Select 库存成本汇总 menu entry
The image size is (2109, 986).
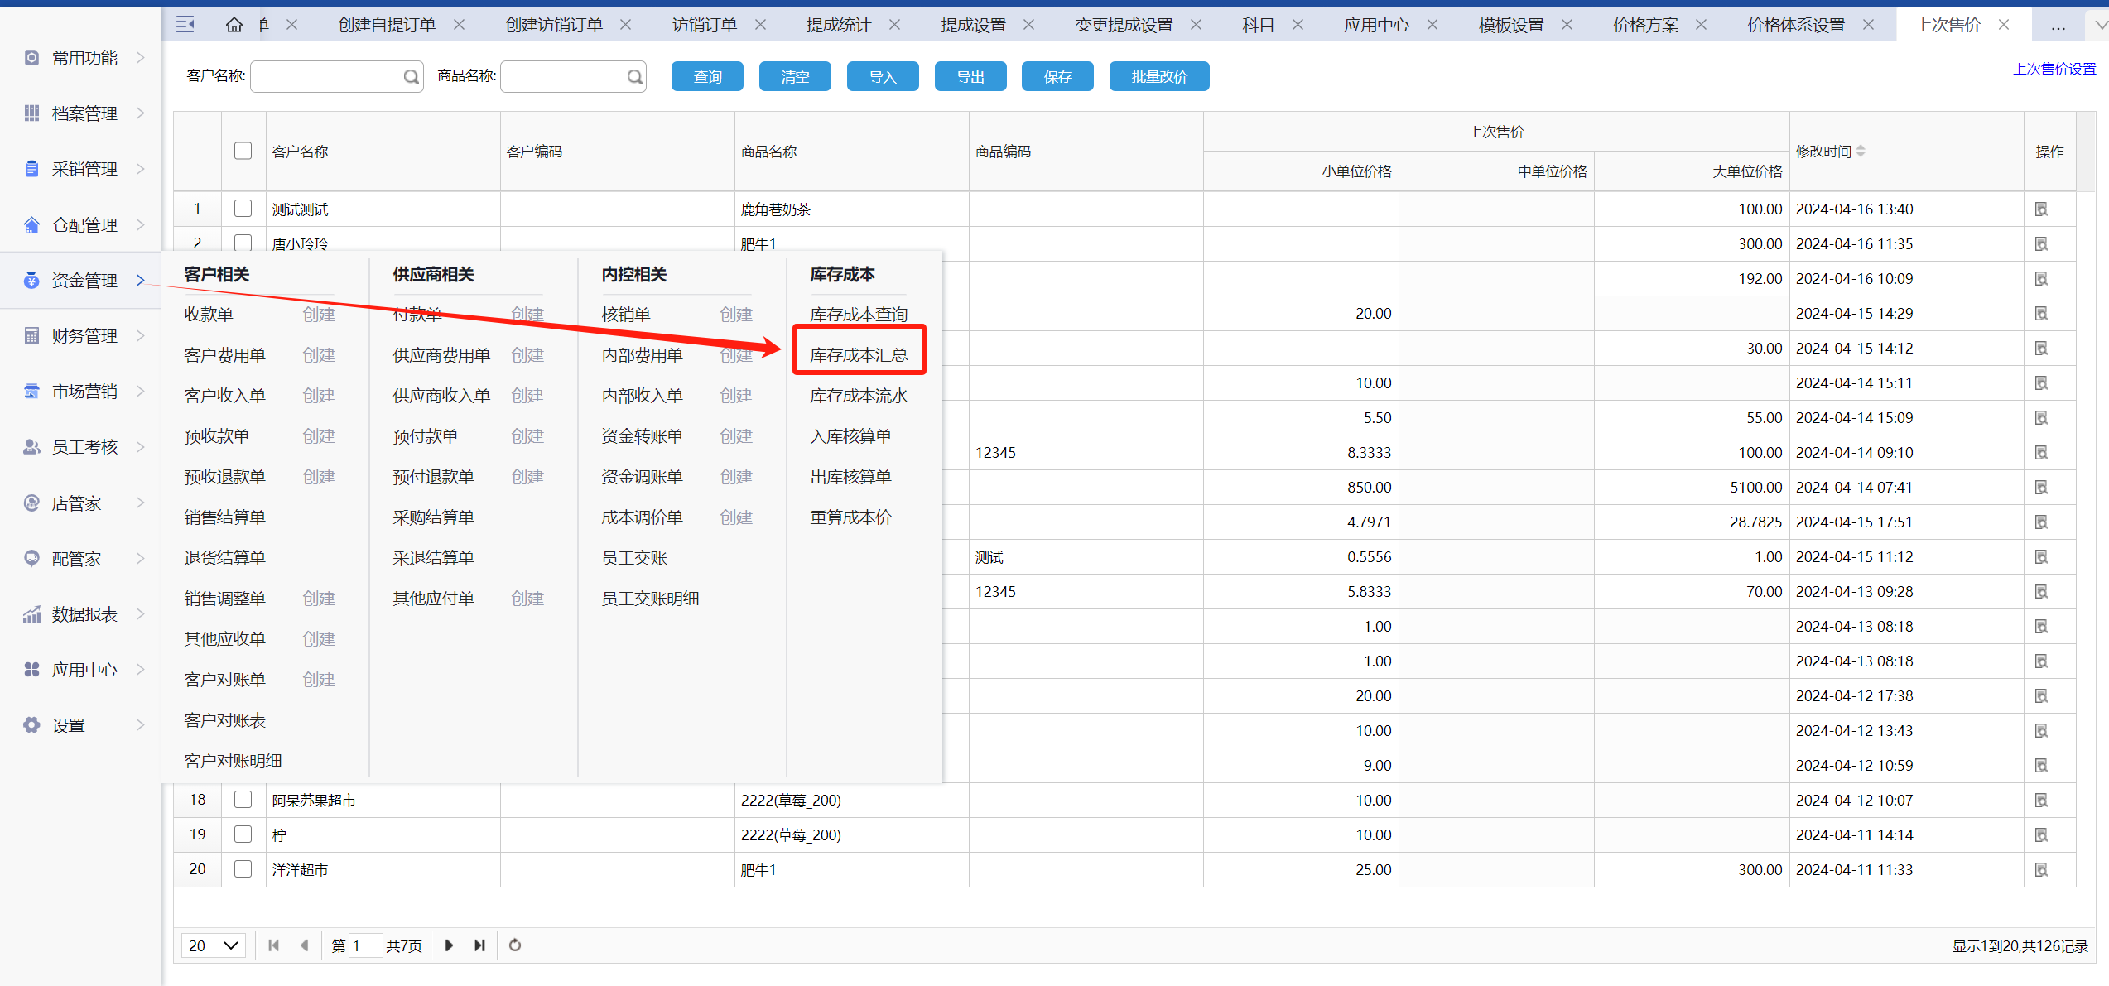click(859, 355)
